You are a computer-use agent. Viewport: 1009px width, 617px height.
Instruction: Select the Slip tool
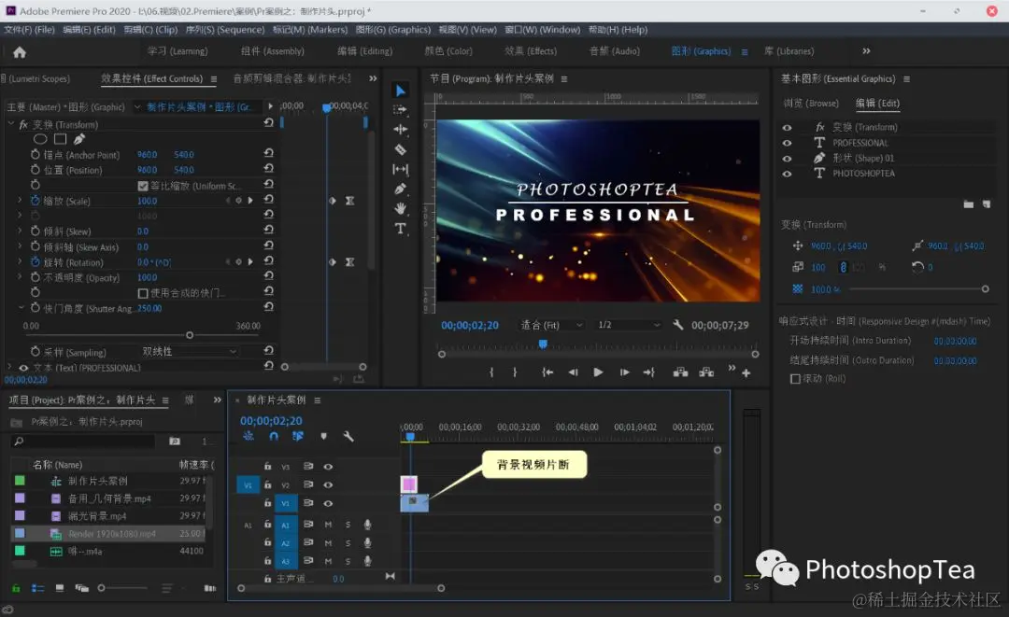click(400, 169)
